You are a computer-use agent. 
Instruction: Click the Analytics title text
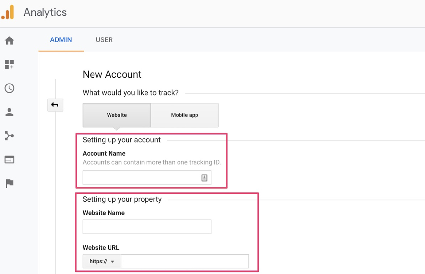[45, 12]
